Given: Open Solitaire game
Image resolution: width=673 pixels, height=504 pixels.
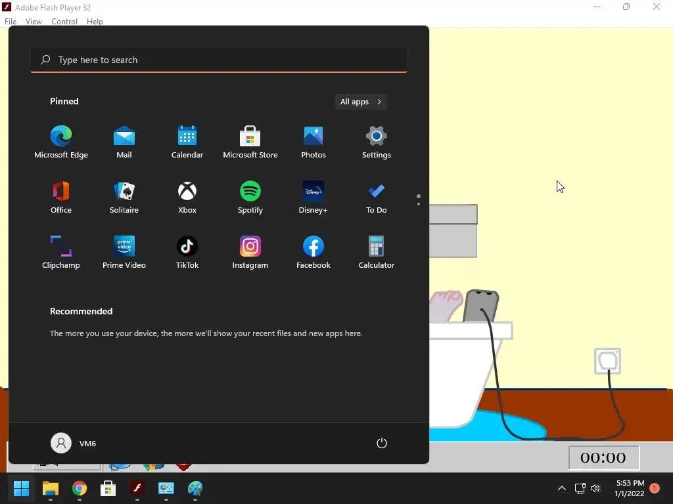Looking at the screenshot, I should click(124, 197).
